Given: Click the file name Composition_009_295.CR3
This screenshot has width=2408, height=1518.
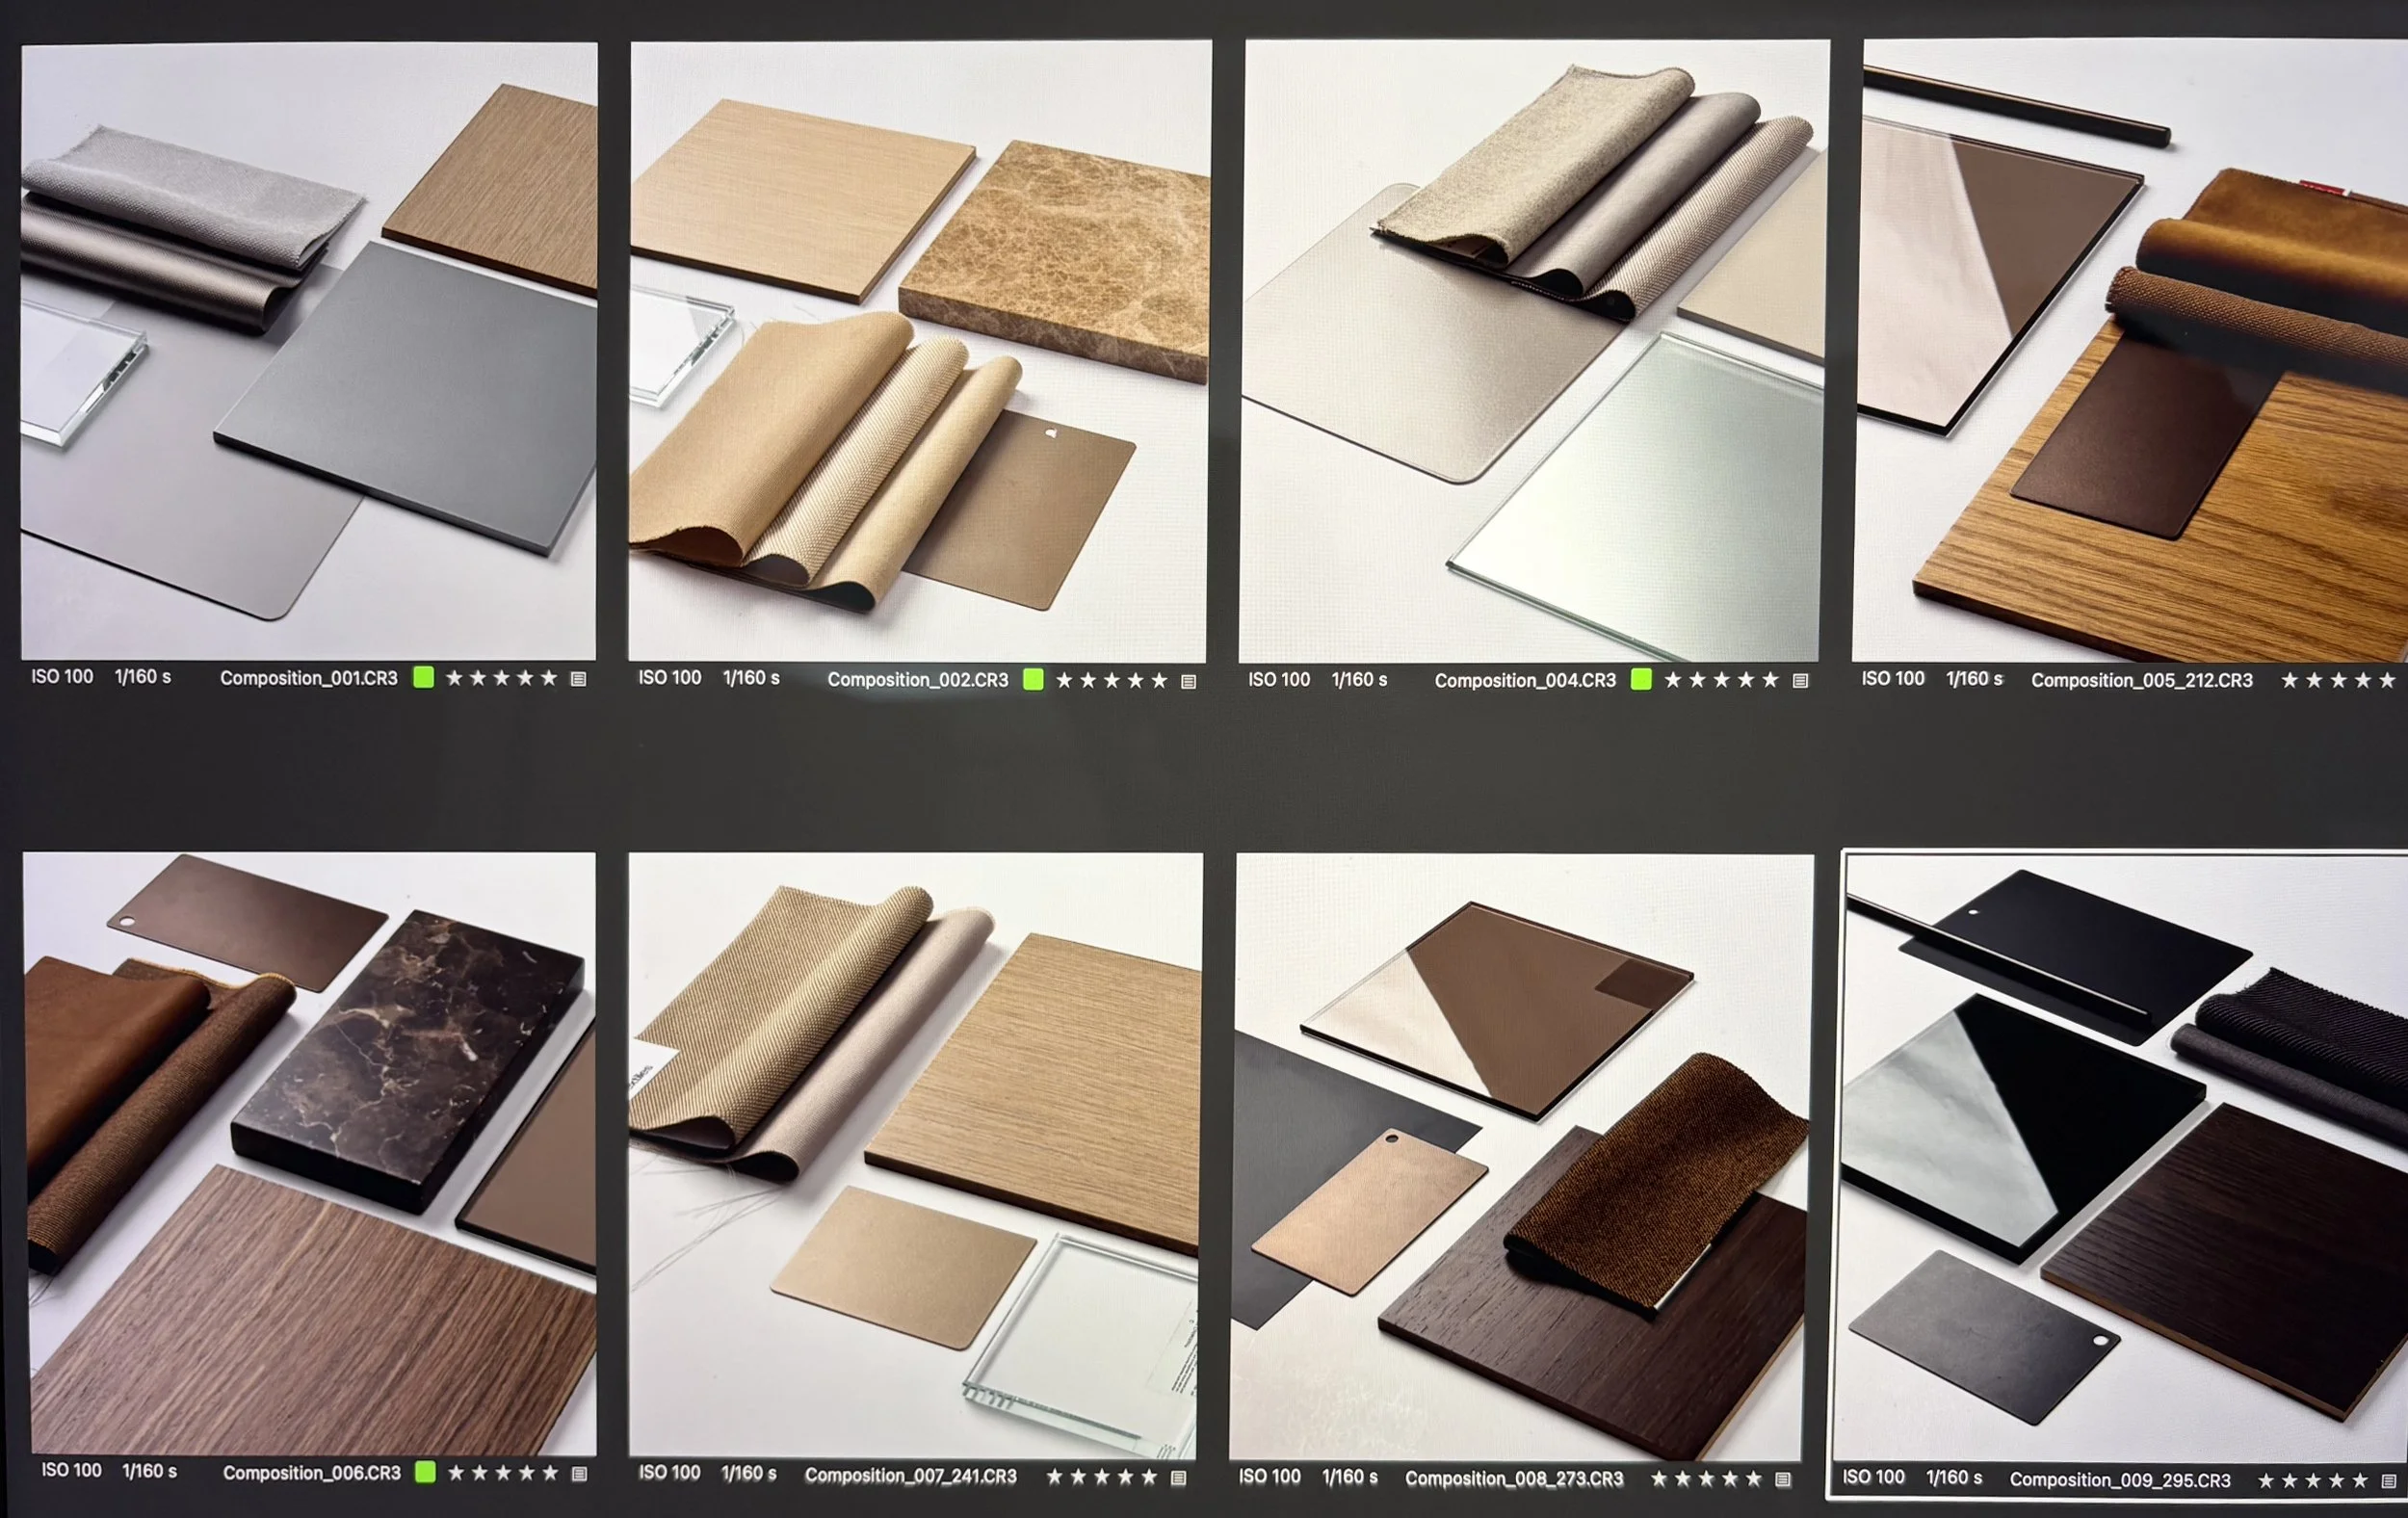Looking at the screenshot, I should tap(2120, 1480).
